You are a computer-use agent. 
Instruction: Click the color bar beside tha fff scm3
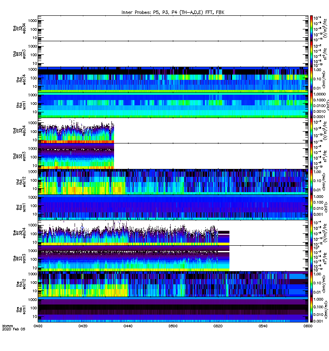pyautogui.click(x=311, y=54)
